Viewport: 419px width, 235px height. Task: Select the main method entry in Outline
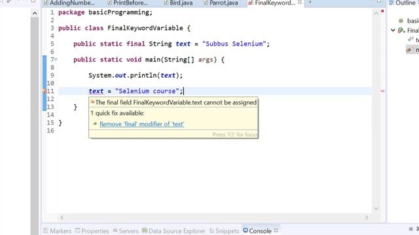point(412,50)
